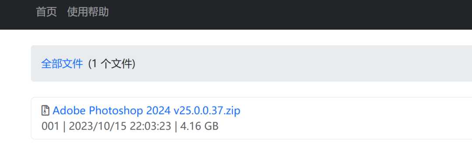Click the separator bar after 001 in metadata

pos(64,126)
